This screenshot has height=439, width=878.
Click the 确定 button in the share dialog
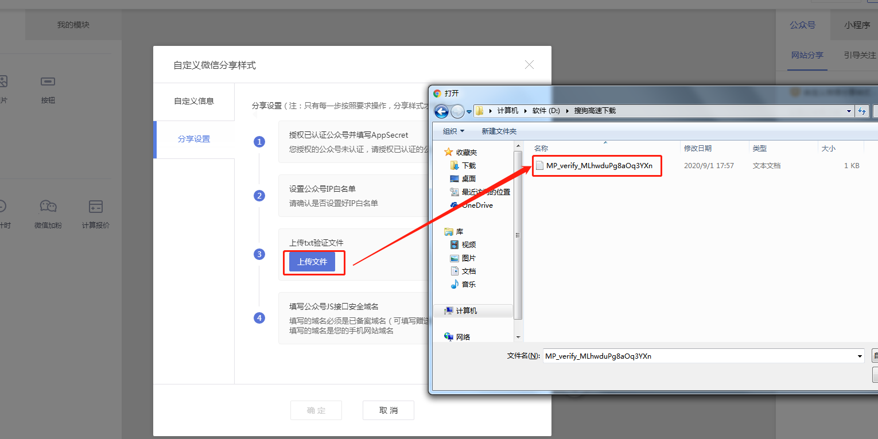pos(316,410)
